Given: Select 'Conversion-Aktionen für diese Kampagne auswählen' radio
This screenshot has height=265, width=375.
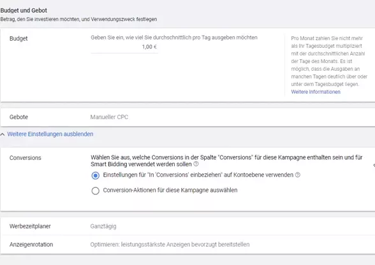Looking at the screenshot, I should [x=96, y=191].
